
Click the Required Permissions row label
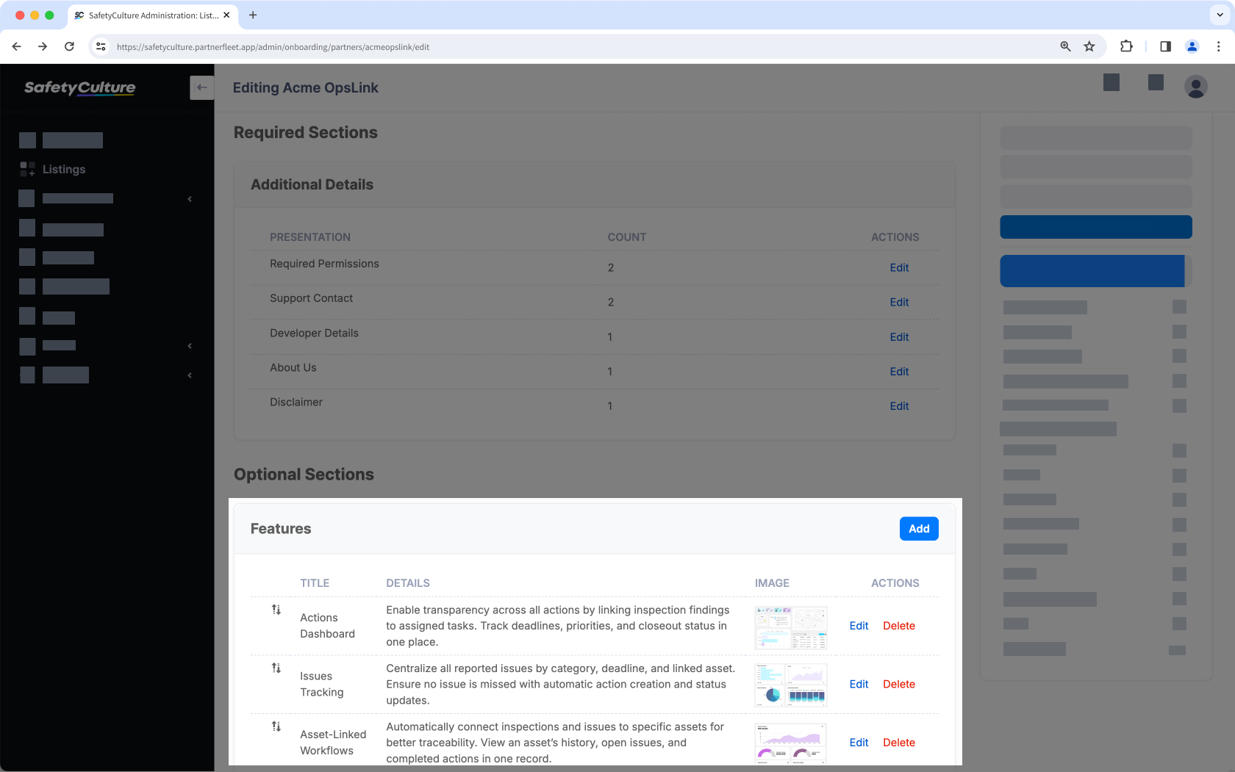324,264
